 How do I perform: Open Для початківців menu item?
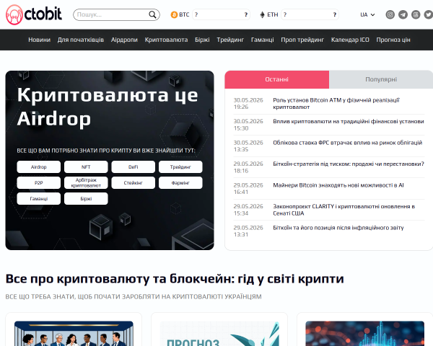81,40
